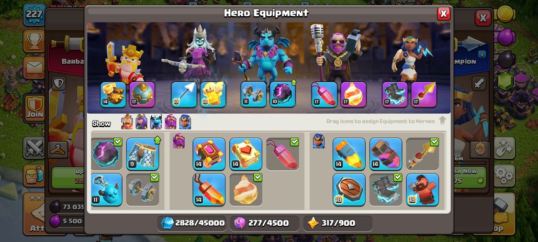Image resolution: width=538 pixels, height=242 pixels.
Task: Select the Grand Warden's Fireball equipment slot
Action: click(x=353, y=94)
